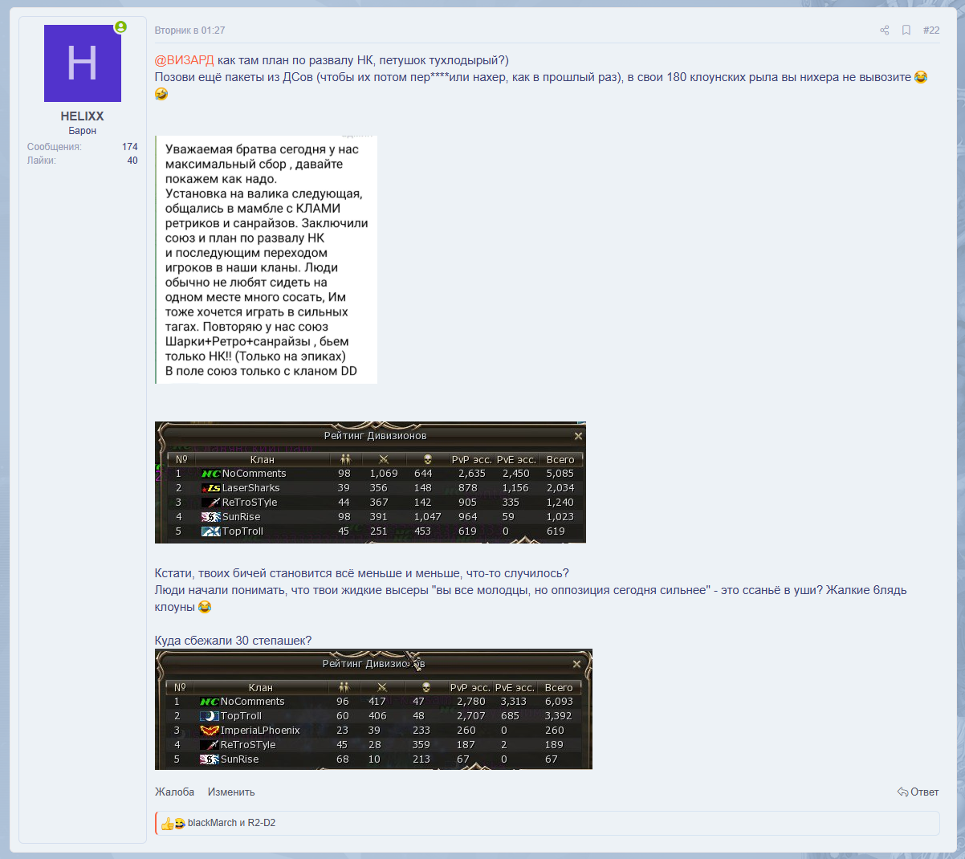Image resolution: width=965 pixels, height=859 pixels.
Task: Open the quoted chat message screenshot
Action: tap(266, 259)
